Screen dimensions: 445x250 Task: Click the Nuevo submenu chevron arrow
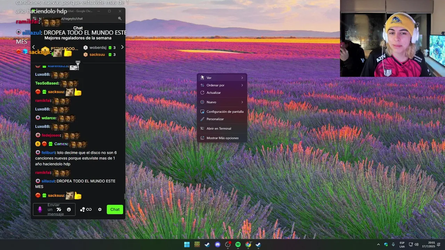[x=242, y=102]
